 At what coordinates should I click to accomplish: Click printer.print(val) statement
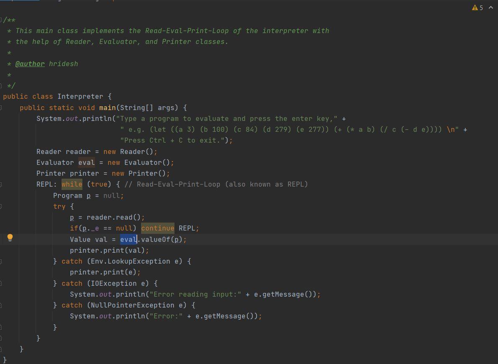[x=109, y=250]
